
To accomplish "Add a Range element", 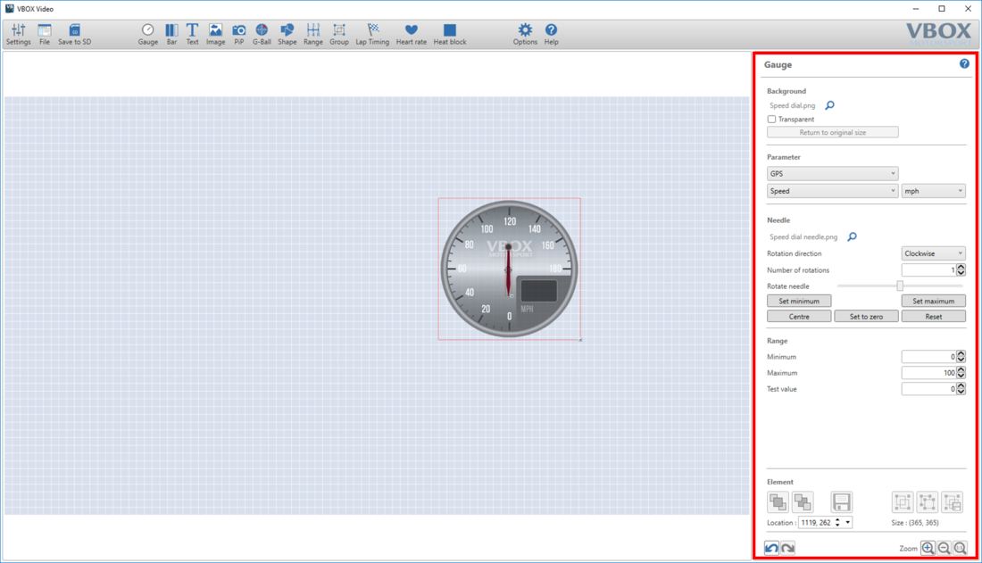I will pos(313,34).
